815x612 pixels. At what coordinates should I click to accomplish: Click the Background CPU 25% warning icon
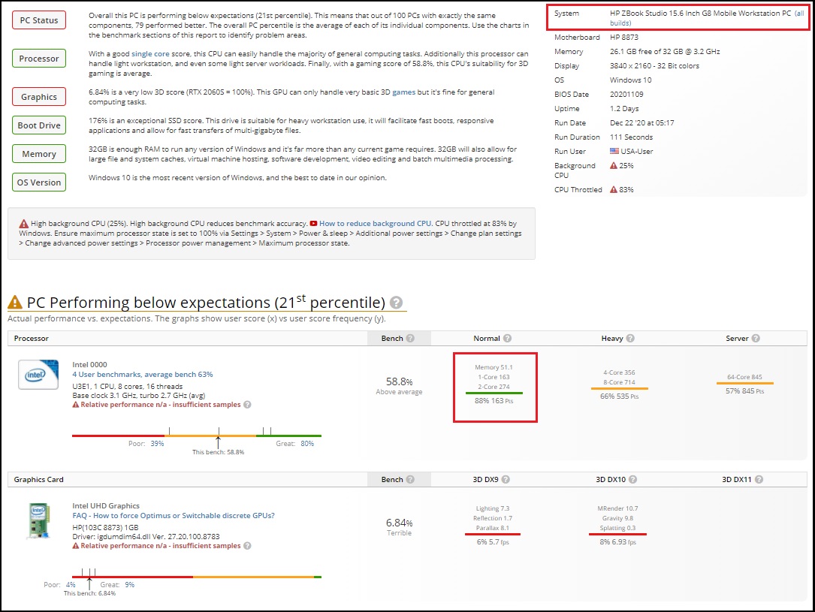[614, 165]
